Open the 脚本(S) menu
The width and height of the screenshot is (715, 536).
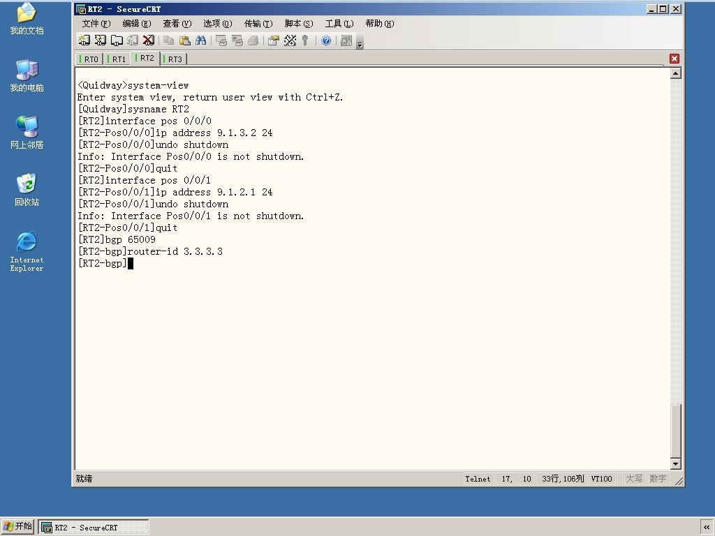coord(299,24)
